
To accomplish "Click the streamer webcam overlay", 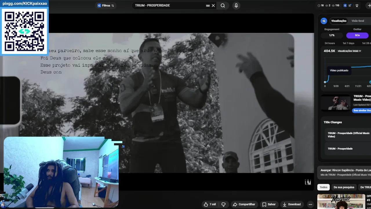I will tap(61, 172).
